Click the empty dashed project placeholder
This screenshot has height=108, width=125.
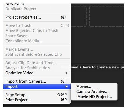[107, 16]
